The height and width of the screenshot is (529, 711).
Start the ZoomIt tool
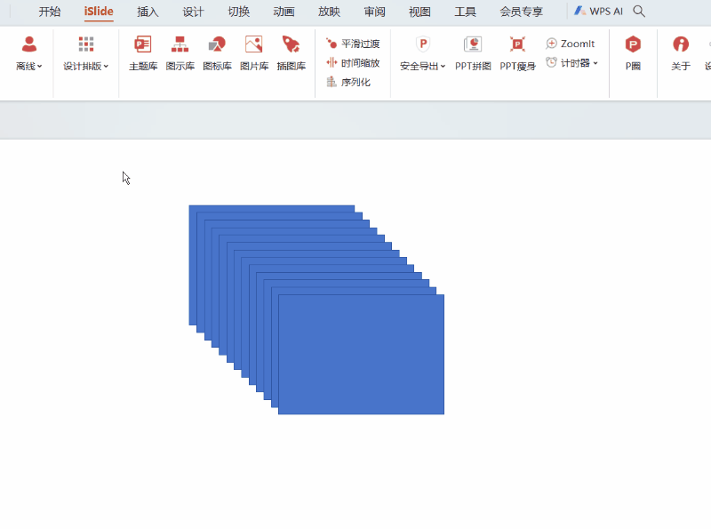[571, 44]
